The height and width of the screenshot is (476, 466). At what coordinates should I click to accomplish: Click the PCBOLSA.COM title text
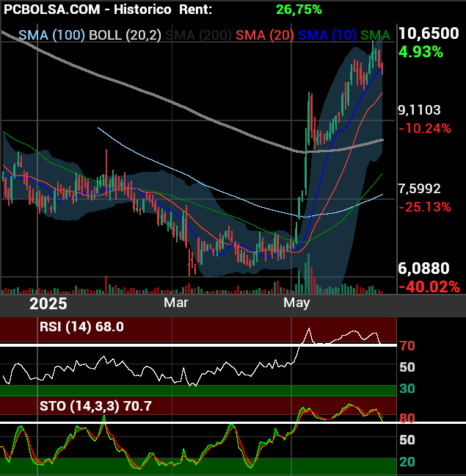point(52,10)
